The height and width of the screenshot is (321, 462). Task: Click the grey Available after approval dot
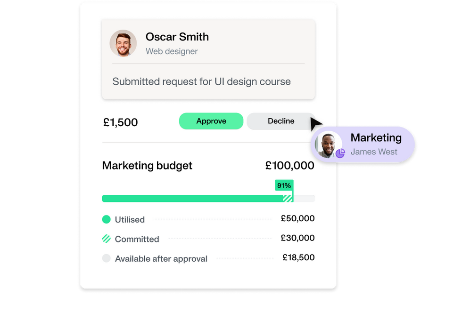107,258
